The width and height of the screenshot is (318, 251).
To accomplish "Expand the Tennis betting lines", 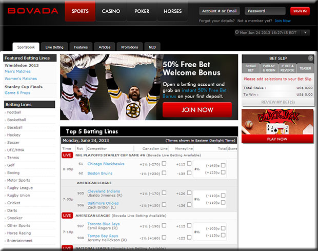I will (13, 158).
